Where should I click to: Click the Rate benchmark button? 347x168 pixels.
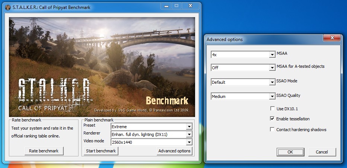(44, 151)
